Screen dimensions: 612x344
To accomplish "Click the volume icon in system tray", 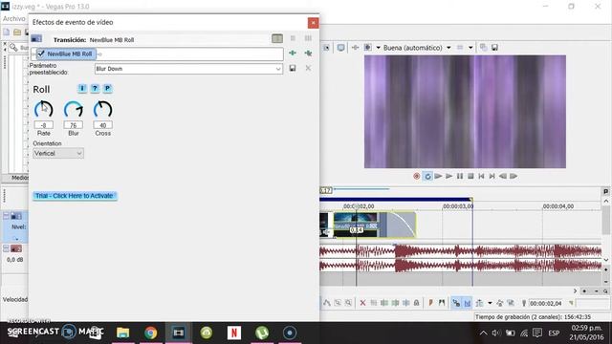I will [x=495, y=333].
